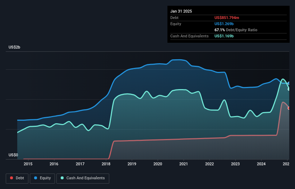This screenshot has width=295, height=189.
Task: Click the 67.1% Debt/Equity Ratio text
Action: point(236,30)
